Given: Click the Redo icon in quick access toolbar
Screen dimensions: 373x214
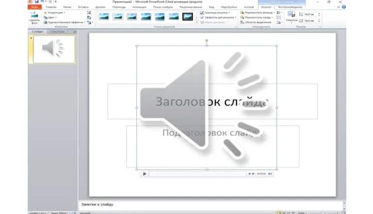Looking at the screenshot, I should tap(50, 1).
